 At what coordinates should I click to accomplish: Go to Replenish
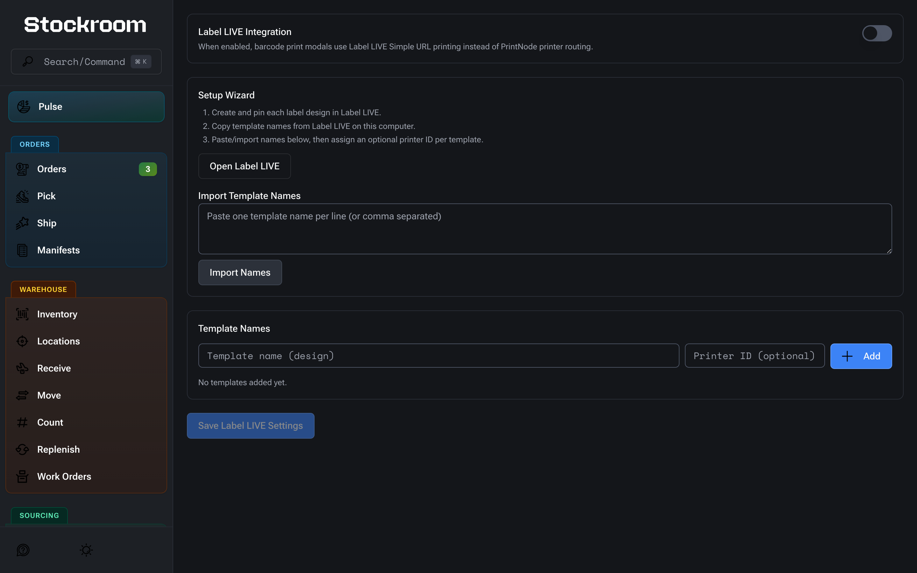86,449
